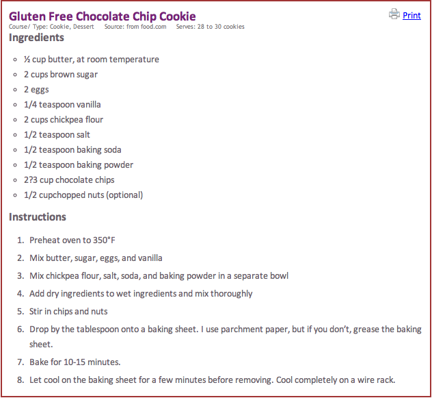This screenshot has width=432, height=398.
Task: Click the 2 eggs ingredient
Action: [36, 90]
